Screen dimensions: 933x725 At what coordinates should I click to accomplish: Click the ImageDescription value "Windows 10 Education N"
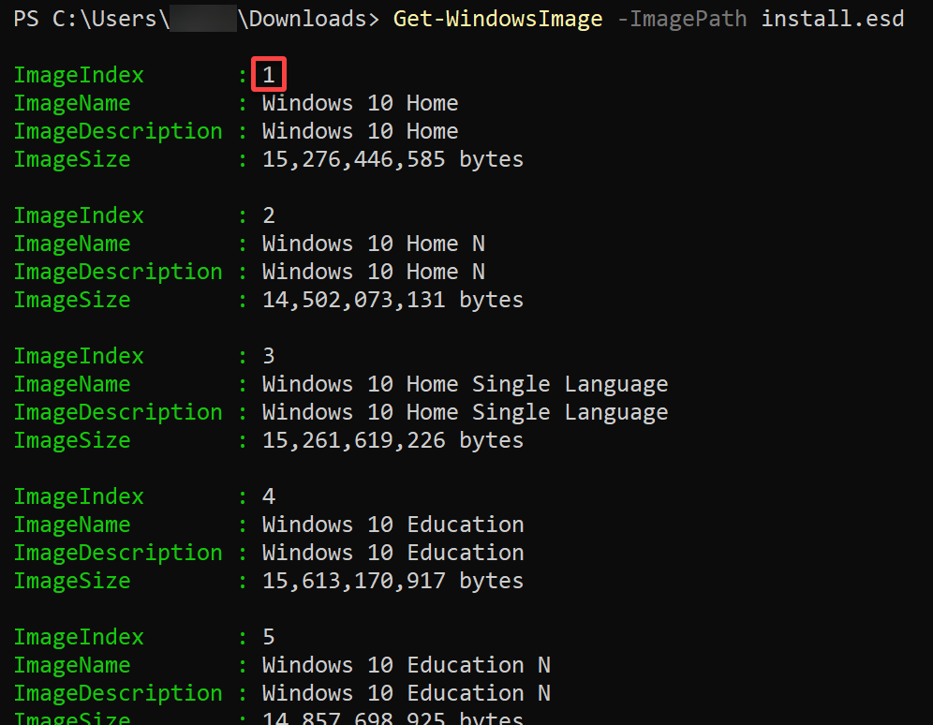click(x=407, y=693)
